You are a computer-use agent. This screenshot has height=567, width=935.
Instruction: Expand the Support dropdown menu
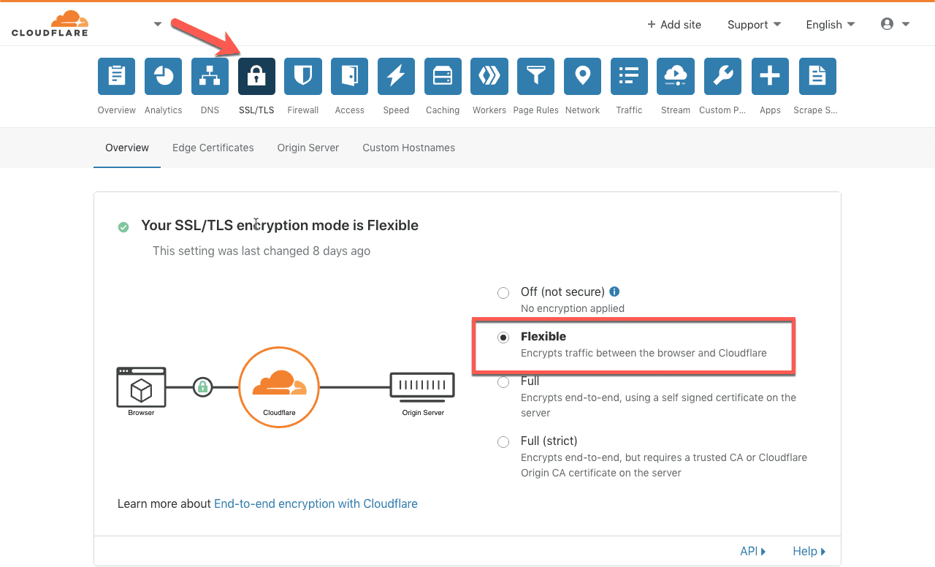754,25
